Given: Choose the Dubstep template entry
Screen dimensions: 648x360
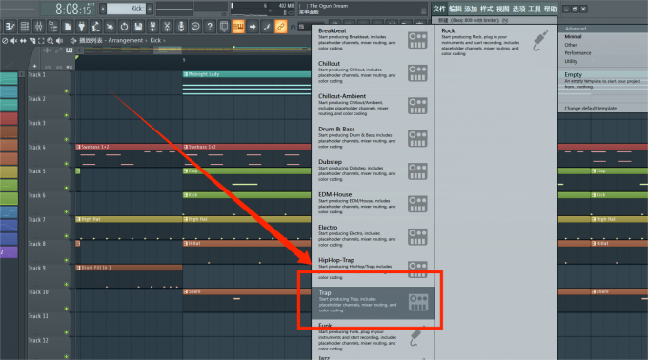Looking at the screenshot, I should point(373,170).
